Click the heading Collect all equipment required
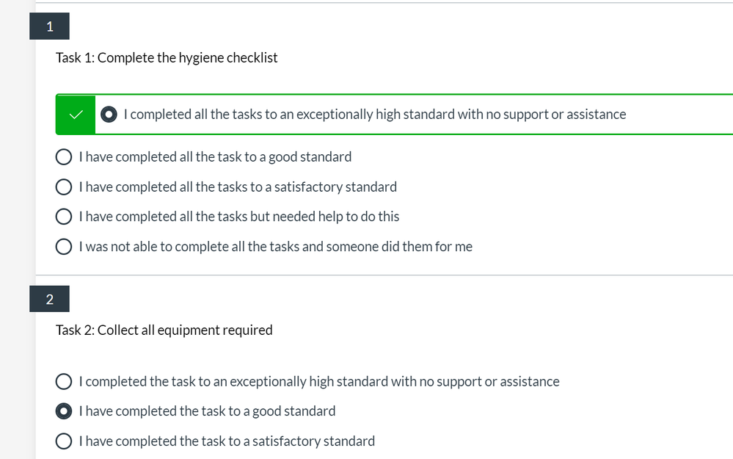733x459 pixels. pos(164,330)
